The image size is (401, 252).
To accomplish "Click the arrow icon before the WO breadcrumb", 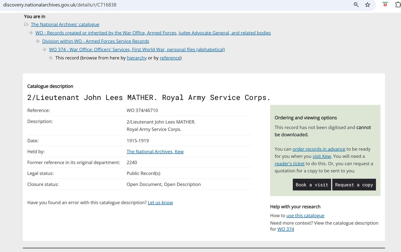I will (x=31, y=33).
